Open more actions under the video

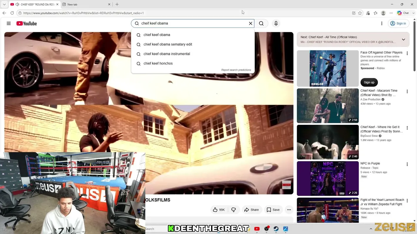point(289,210)
